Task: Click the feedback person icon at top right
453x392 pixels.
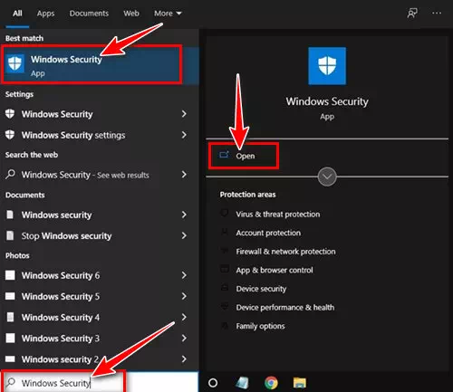Action: pos(412,13)
